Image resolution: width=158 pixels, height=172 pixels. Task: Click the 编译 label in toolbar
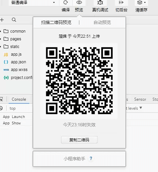(66, 10)
